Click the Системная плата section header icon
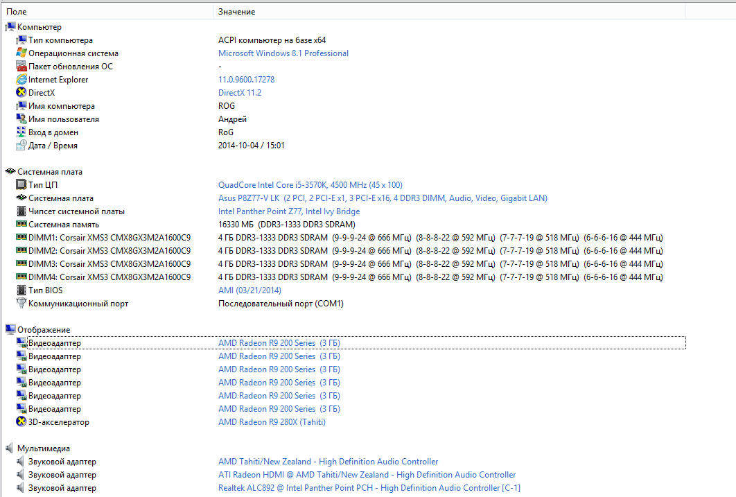 coord(10,171)
